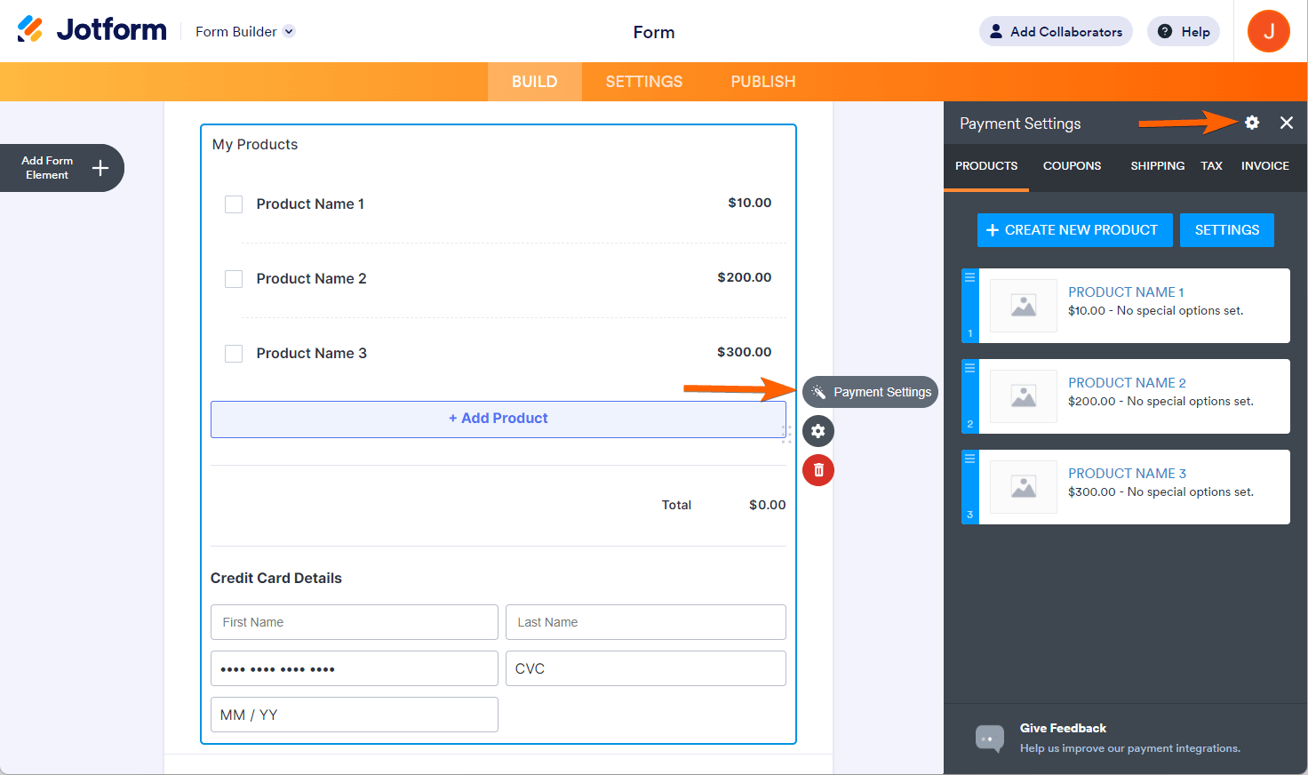Click the Form title text

point(654,32)
